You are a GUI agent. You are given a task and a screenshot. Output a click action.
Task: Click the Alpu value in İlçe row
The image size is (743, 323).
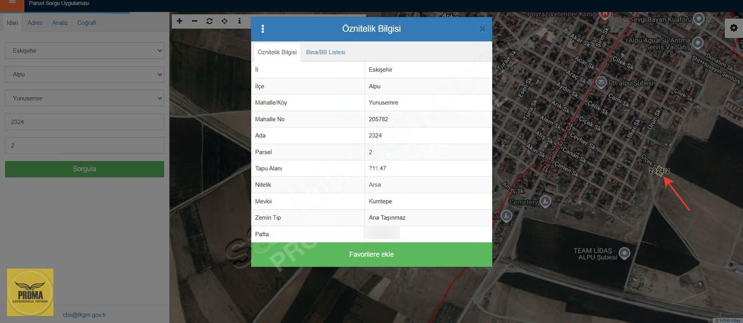(375, 86)
